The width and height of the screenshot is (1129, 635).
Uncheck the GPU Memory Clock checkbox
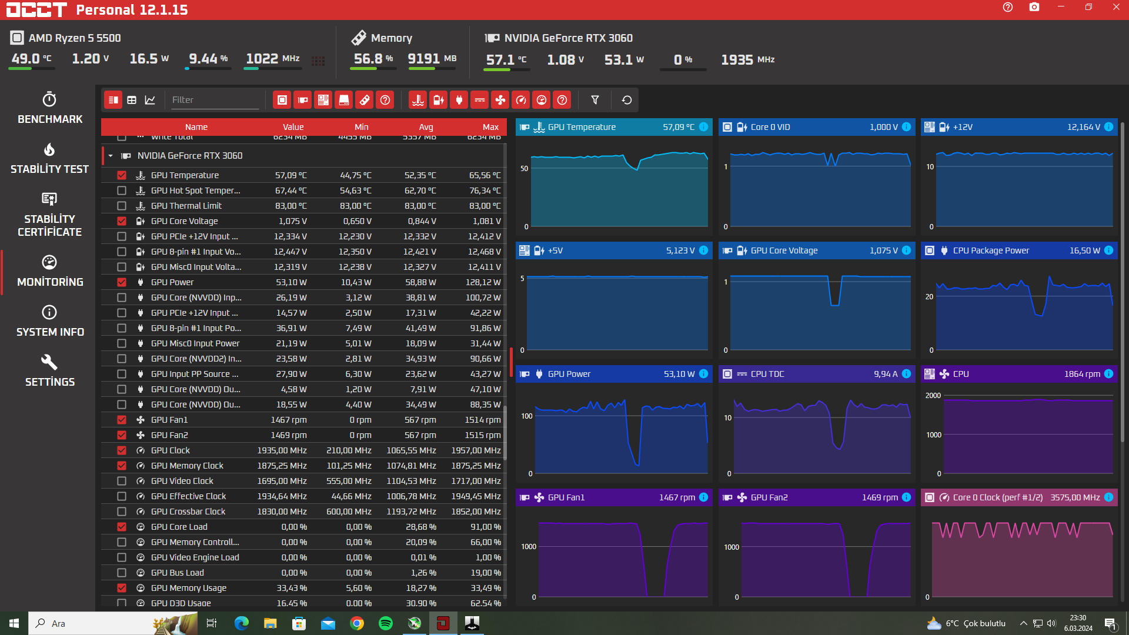[x=122, y=466]
